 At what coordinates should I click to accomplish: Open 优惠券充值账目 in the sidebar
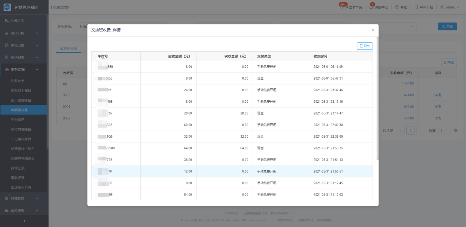coord(23,159)
